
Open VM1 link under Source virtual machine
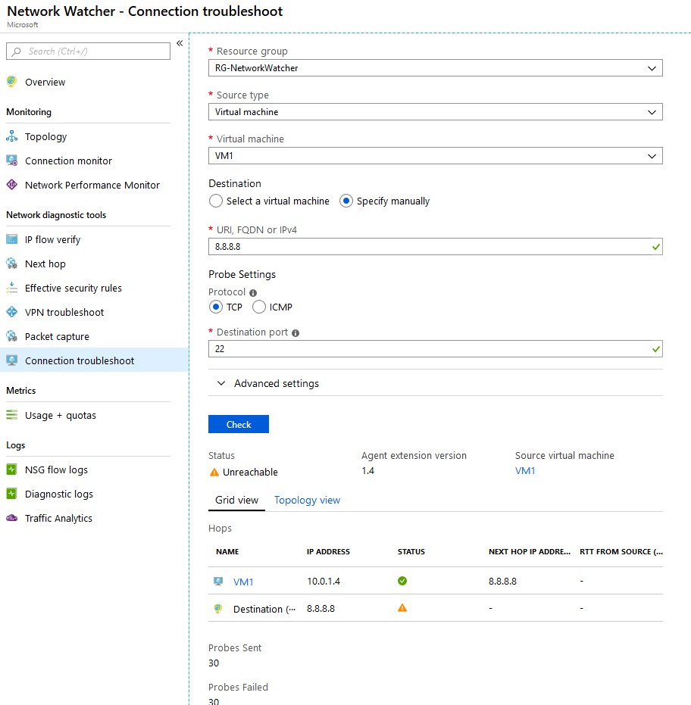click(x=525, y=471)
